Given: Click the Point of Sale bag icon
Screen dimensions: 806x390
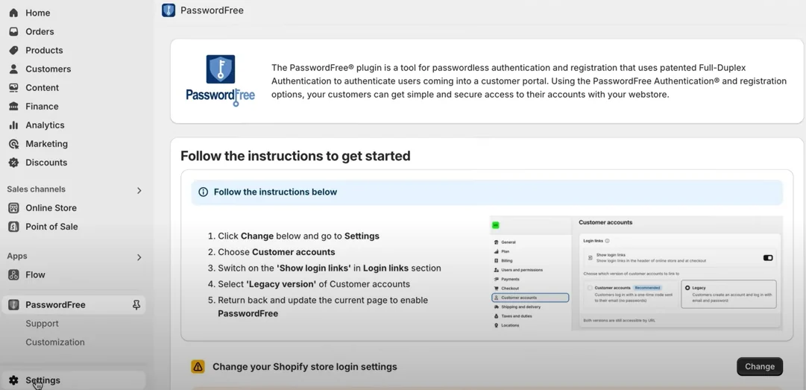Looking at the screenshot, I should pyautogui.click(x=14, y=227).
